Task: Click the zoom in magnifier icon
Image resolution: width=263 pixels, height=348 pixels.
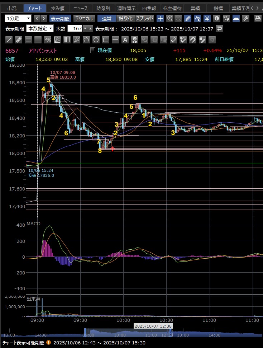Action: (170, 18)
